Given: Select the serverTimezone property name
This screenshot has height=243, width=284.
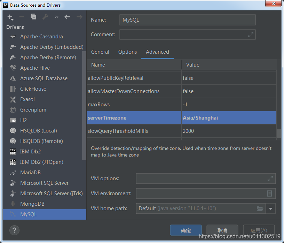Looking at the screenshot, I should click(x=107, y=118).
